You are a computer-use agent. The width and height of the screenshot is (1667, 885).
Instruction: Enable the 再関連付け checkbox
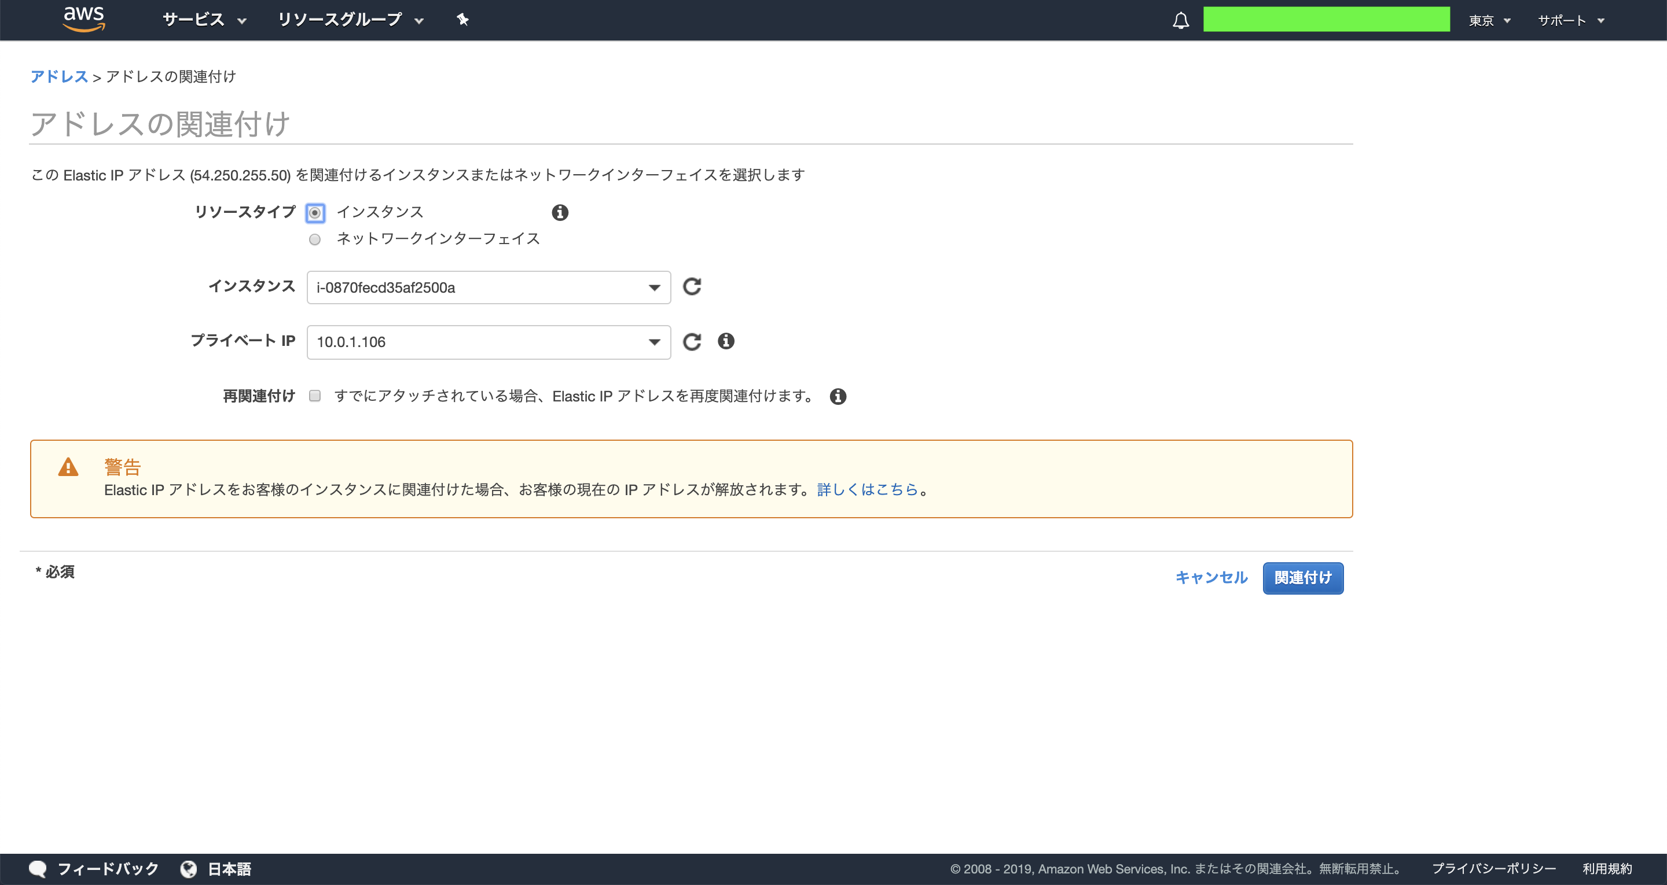[315, 396]
